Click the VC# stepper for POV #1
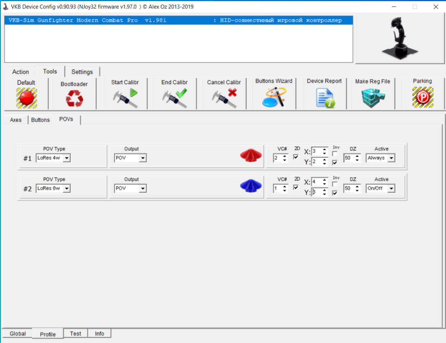The height and width of the screenshot is (343, 446). (x=285, y=158)
